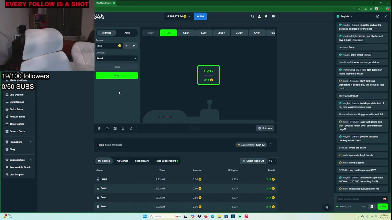Open emoji picker in chat input
This screenshot has width=392, height=220.
[384, 199]
